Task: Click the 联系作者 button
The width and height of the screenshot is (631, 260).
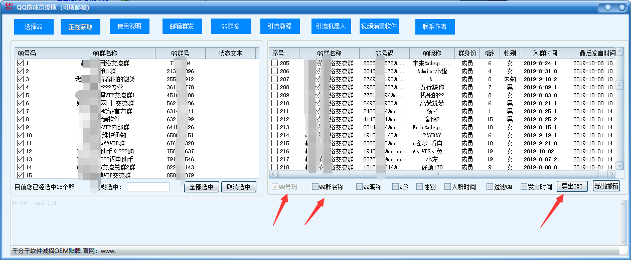Action: point(435,27)
